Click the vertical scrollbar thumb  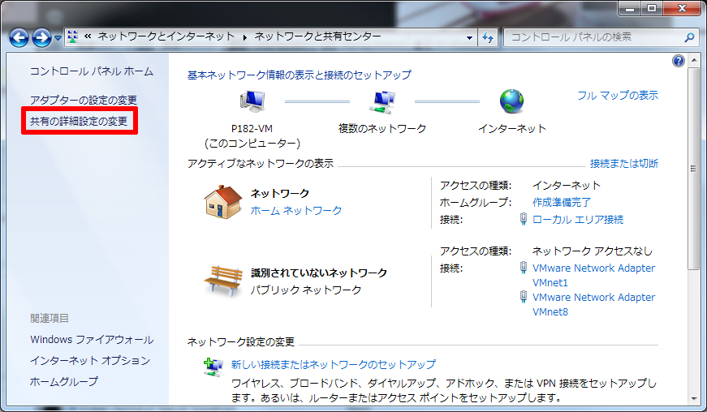coord(693,168)
